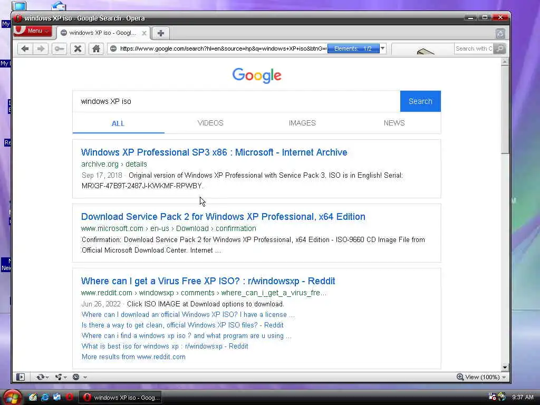Open the closed tabs trash icon
This screenshot has width=540, height=405.
click(500, 33)
